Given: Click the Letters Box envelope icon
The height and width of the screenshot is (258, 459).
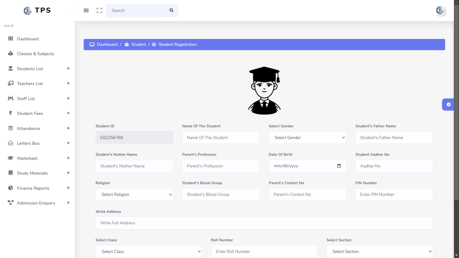Looking at the screenshot, I should point(11,143).
